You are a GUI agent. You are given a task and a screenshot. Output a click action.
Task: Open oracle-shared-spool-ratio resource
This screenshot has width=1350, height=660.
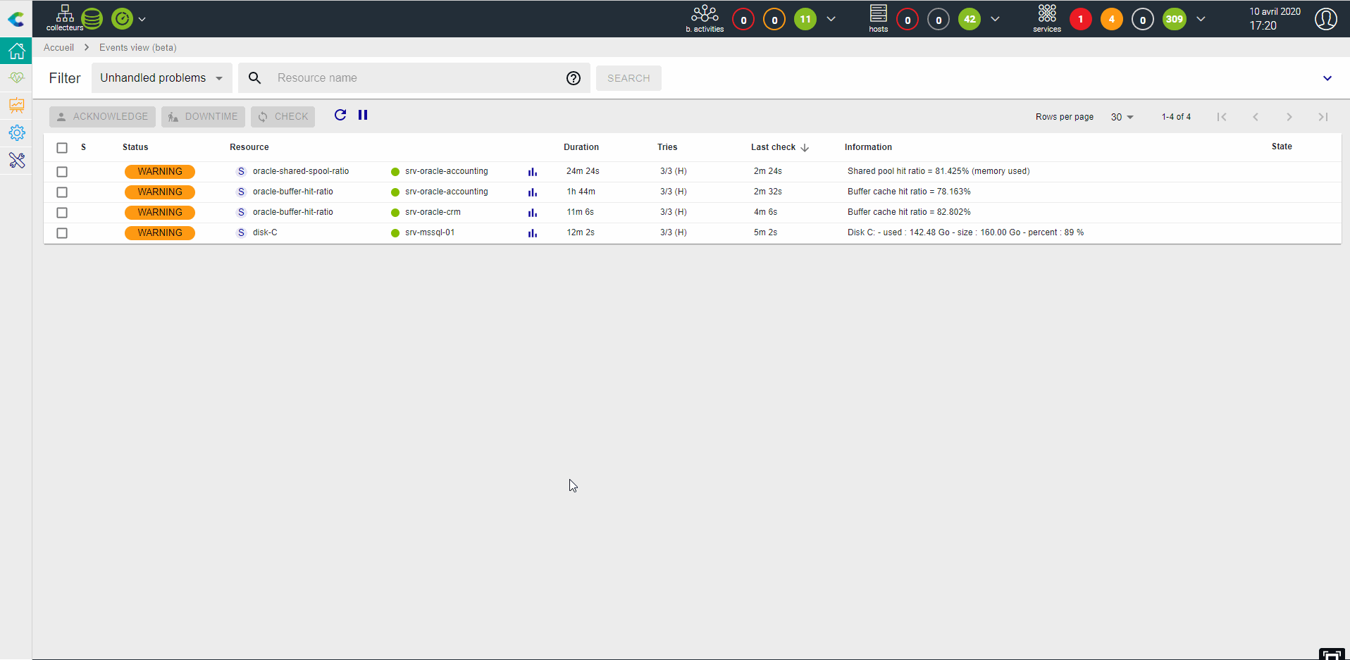coord(301,171)
